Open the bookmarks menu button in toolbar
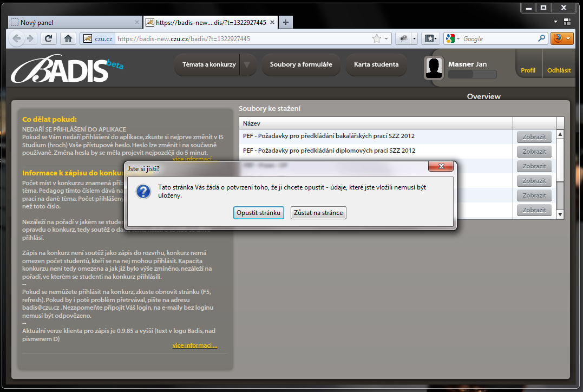Image resolution: width=583 pixels, height=392 pixels. pos(430,38)
